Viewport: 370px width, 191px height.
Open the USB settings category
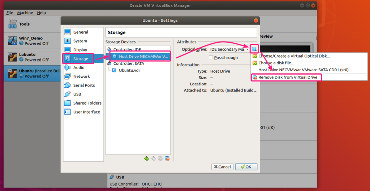pos(83,94)
